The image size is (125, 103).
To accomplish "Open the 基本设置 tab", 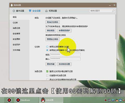I will coord(18,11).
